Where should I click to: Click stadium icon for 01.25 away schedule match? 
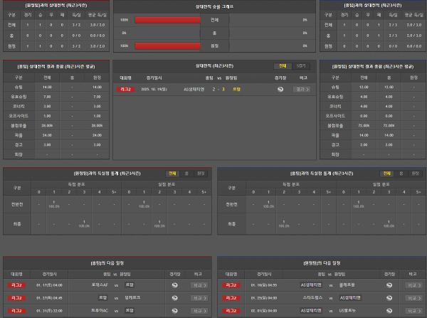click(x=389, y=297)
